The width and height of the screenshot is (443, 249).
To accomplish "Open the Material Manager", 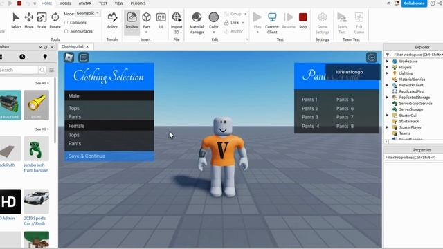I will (197, 23).
